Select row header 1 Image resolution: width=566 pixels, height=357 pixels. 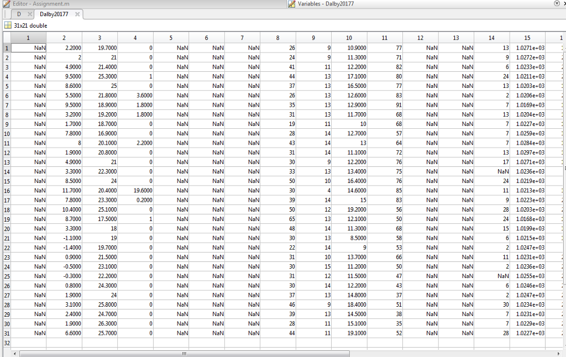(x=7, y=48)
